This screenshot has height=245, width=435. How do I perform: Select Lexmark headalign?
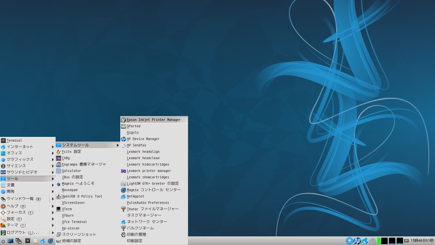point(154,152)
